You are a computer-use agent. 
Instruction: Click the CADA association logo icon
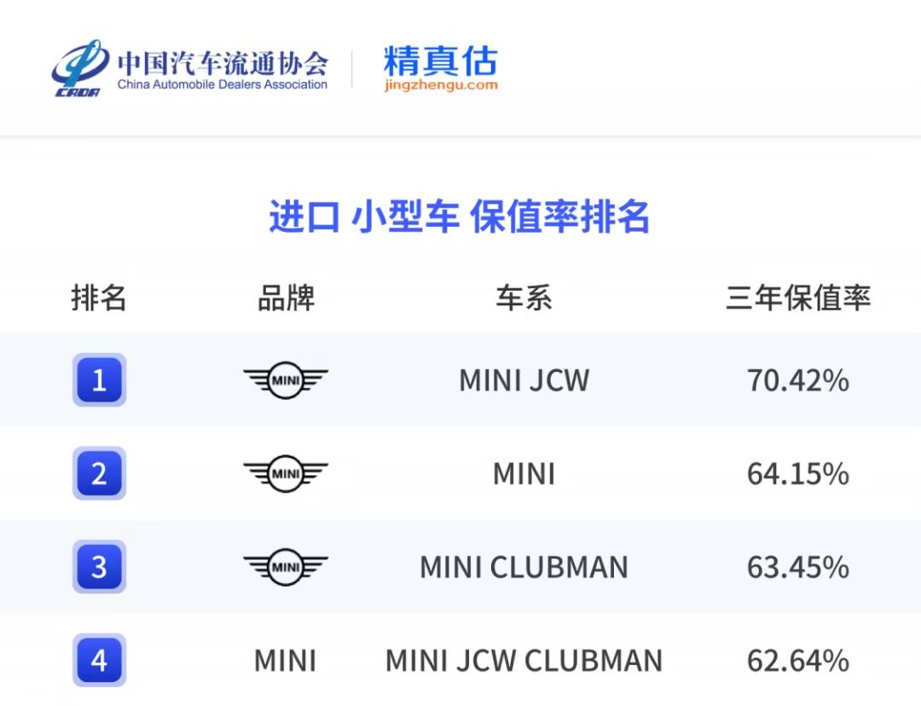coord(79,67)
